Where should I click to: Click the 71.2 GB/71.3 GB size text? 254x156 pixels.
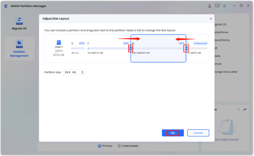click(x=95, y=53)
